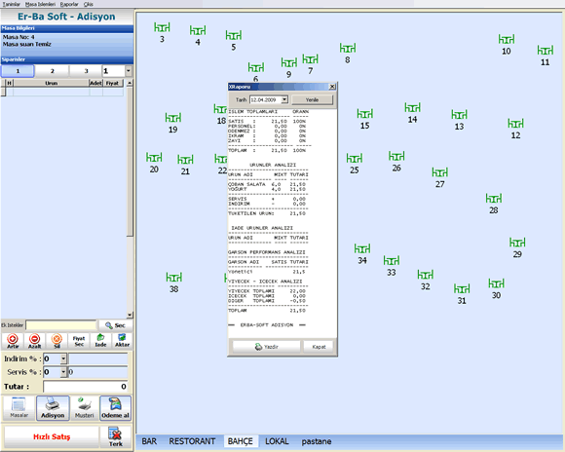Expand the Servis % dropdown
Image resolution: width=565 pixels, height=452 pixels.
pyautogui.click(x=63, y=372)
